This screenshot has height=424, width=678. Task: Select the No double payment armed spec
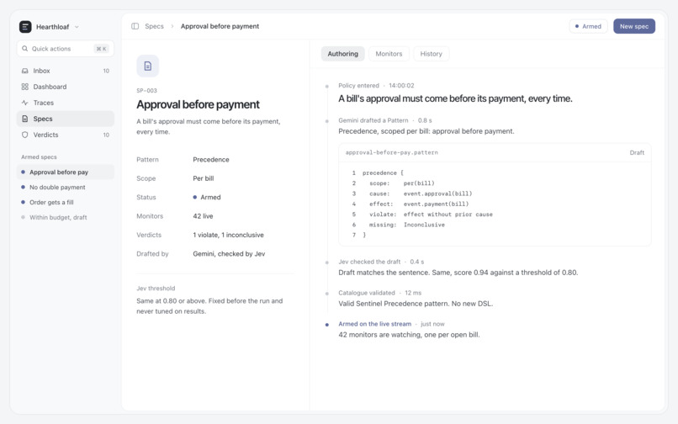(66, 188)
